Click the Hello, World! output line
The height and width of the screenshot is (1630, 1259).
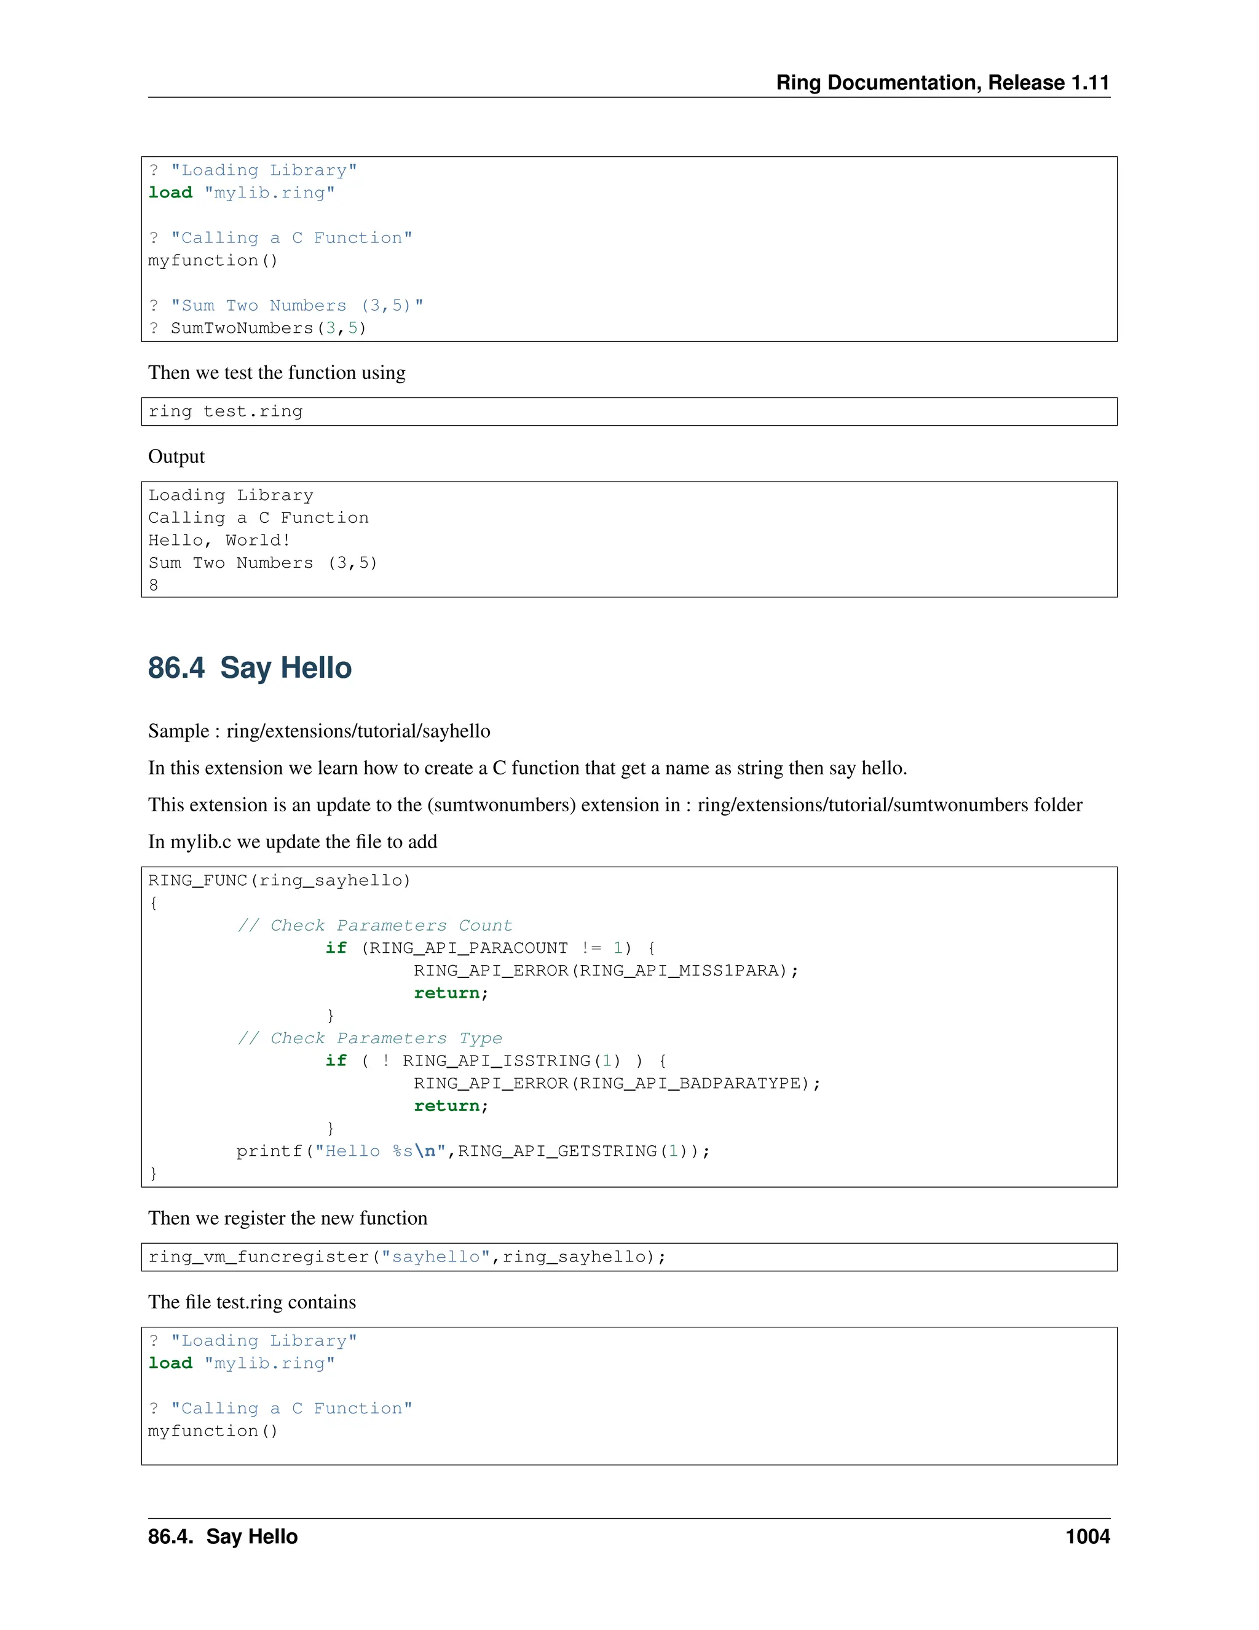click(218, 539)
